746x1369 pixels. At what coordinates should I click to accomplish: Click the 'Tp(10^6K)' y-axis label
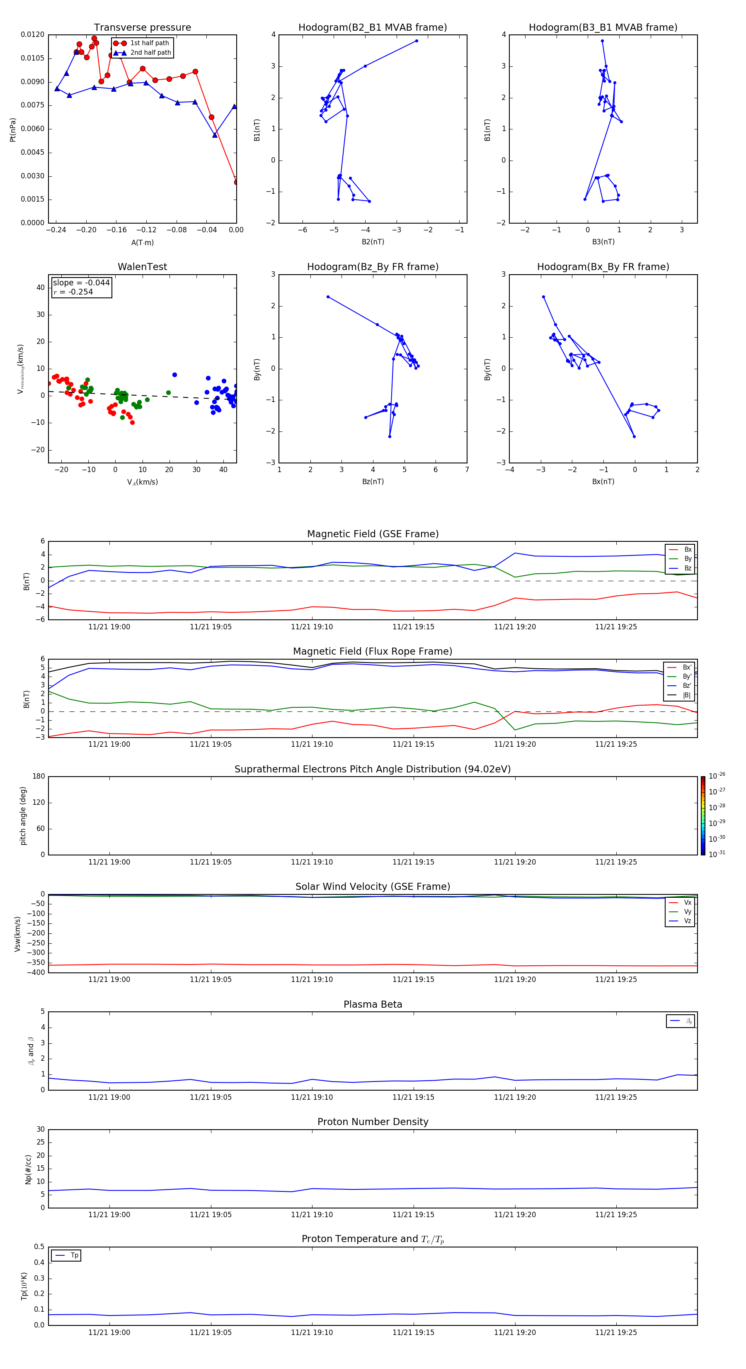click(24, 1286)
